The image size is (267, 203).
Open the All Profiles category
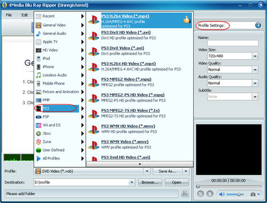[60, 159]
